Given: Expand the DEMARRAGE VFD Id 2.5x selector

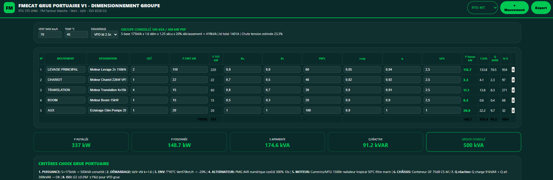Looking at the screenshot, I should click(x=104, y=34).
